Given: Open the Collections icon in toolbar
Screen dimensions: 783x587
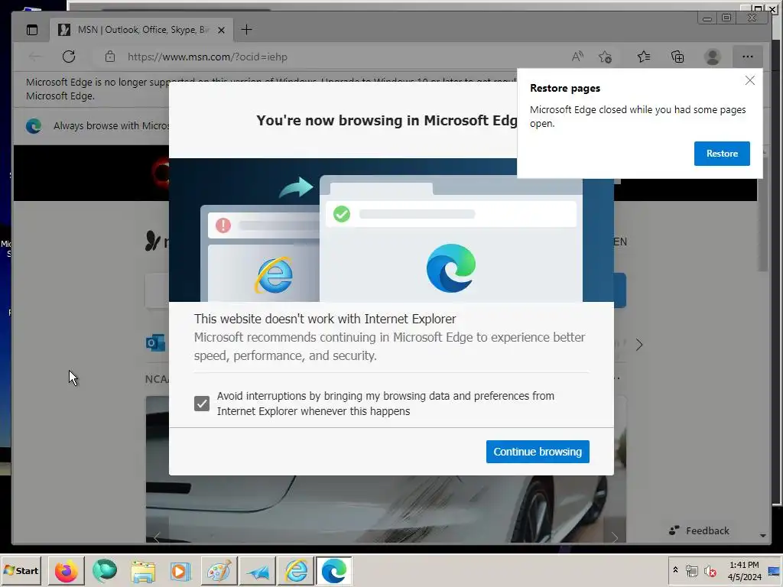Looking at the screenshot, I should coord(677,57).
